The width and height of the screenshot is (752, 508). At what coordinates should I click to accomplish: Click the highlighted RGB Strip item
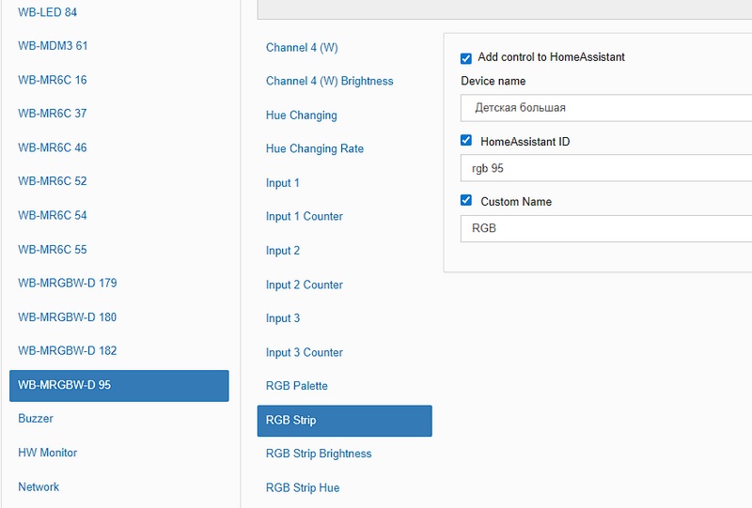pos(344,421)
